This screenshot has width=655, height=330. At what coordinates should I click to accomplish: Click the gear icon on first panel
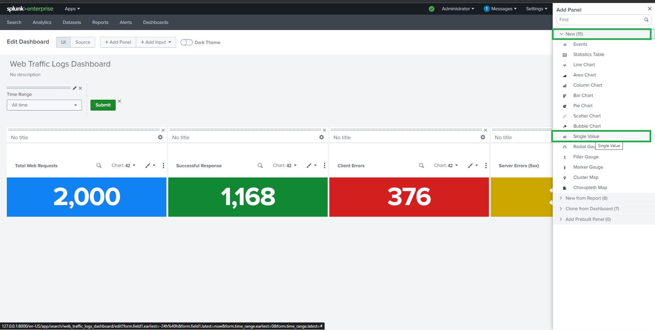[x=160, y=137]
